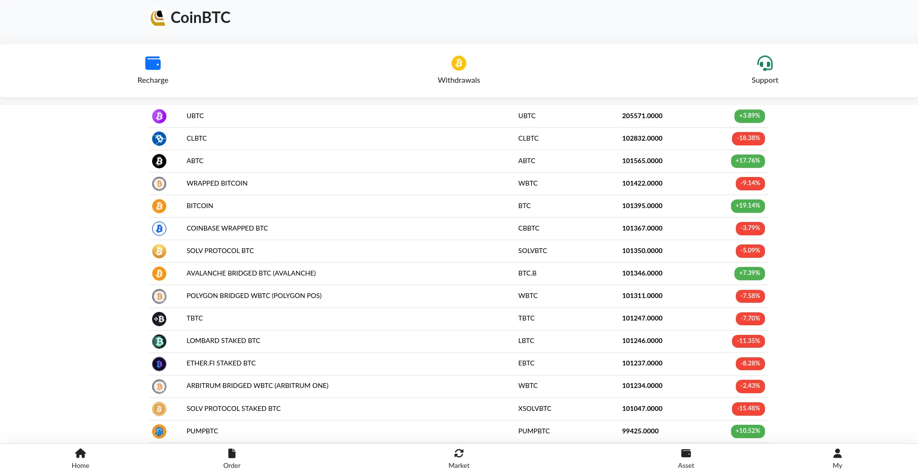Select the -18.38% badge for CLBTC
The height and width of the screenshot is (475, 918).
click(x=748, y=138)
